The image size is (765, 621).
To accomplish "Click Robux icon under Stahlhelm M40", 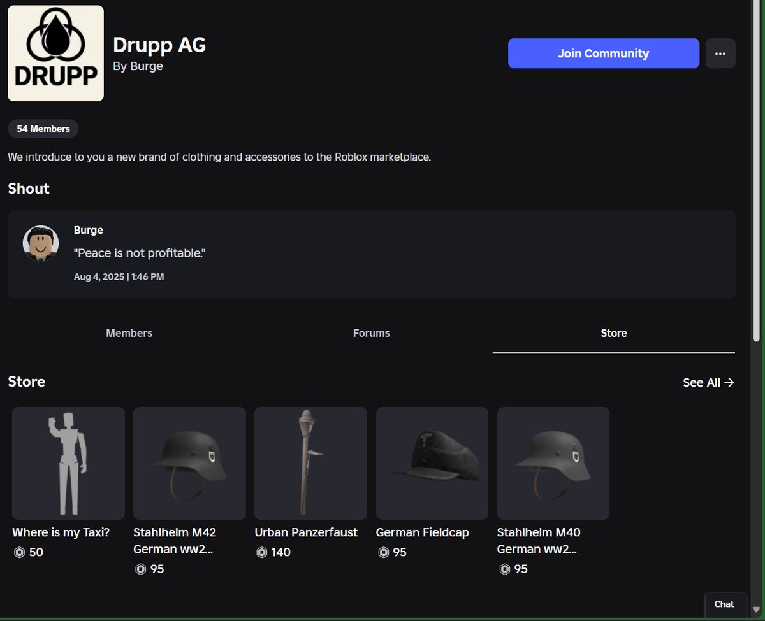I will pyautogui.click(x=504, y=569).
